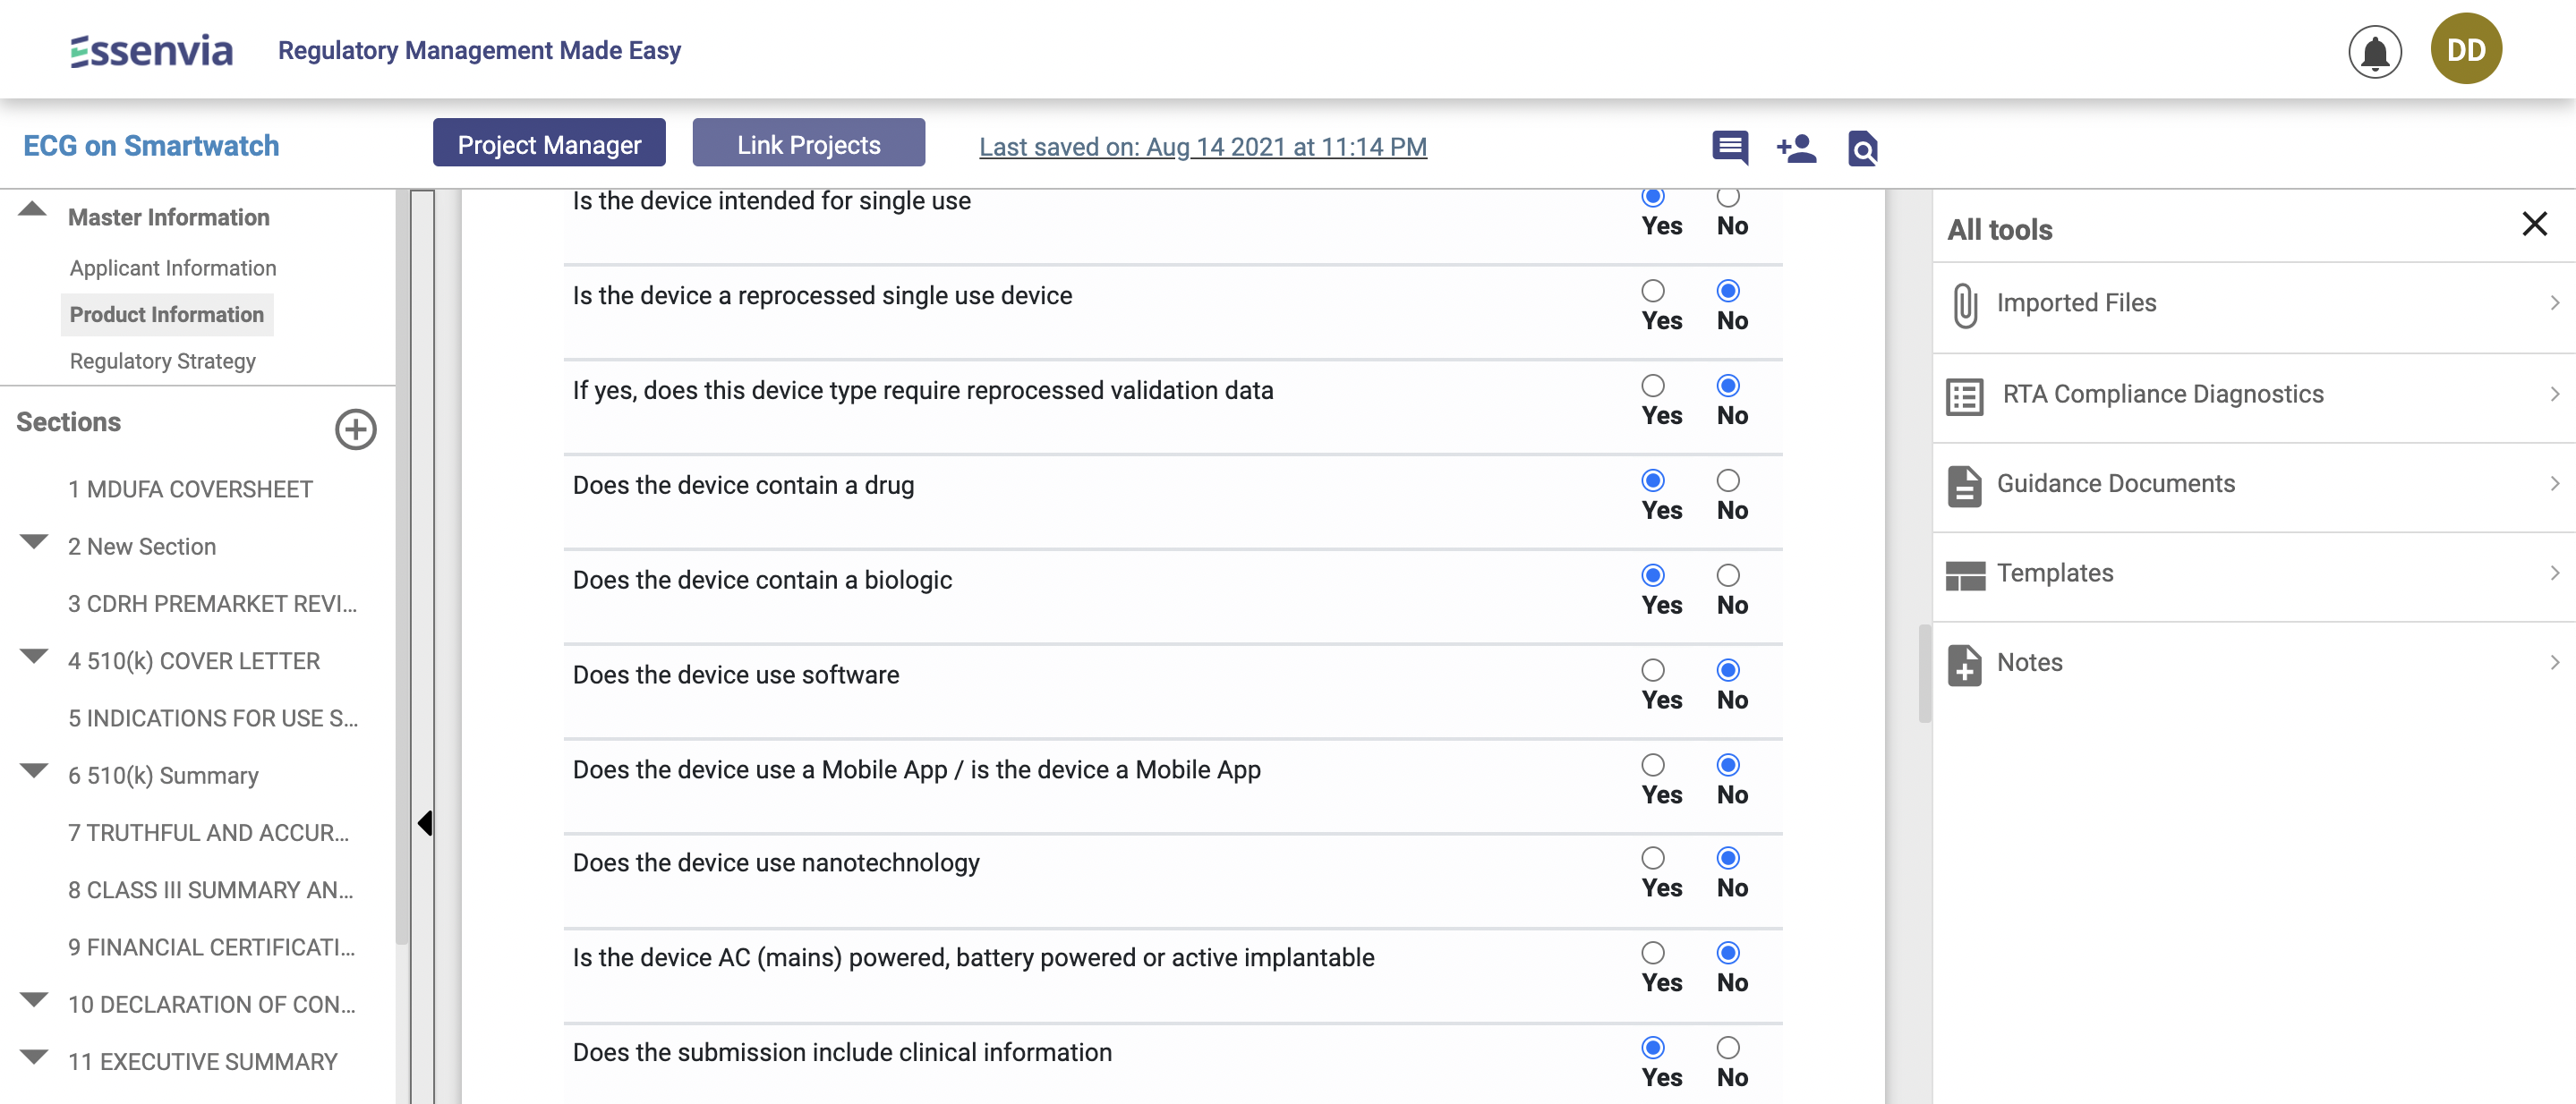Go to Applicant Information page
This screenshot has width=2576, height=1104.
tap(172, 268)
